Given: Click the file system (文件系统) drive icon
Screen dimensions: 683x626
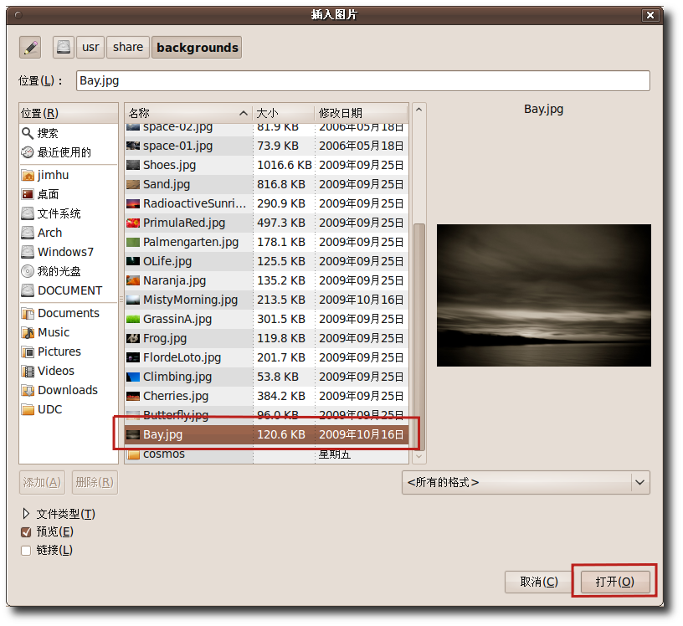Looking at the screenshot, I should click(x=28, y=213).
